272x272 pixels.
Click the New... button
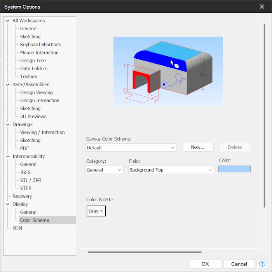point(198,147)
